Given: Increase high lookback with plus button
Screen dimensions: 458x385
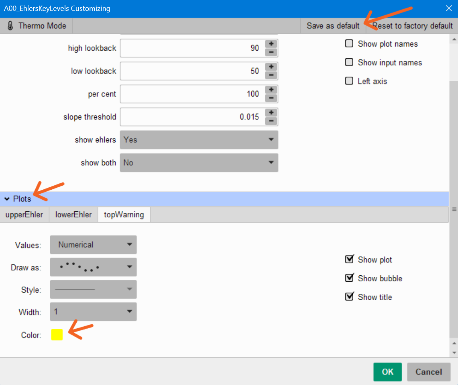Looking at the screenshot, I should click(271, 44).
